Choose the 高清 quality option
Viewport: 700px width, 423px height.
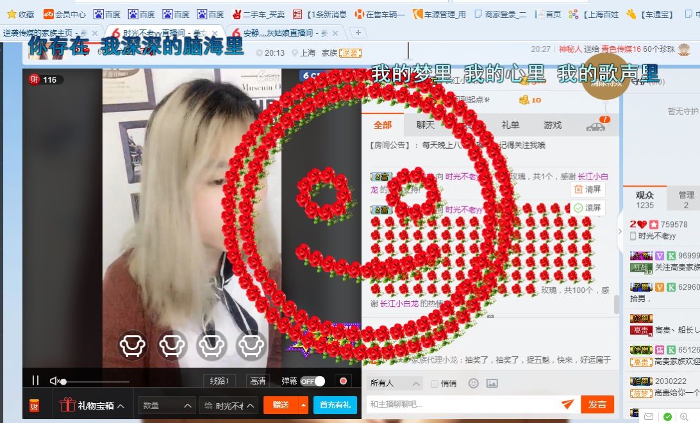point(258,381)
